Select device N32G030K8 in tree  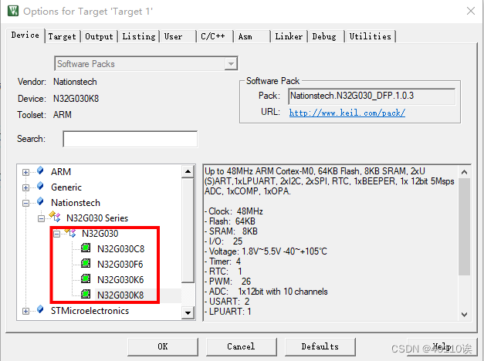tap(120, 295)
